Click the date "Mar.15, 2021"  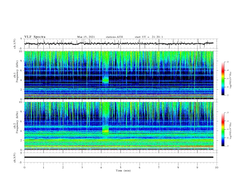pos(86,37)
